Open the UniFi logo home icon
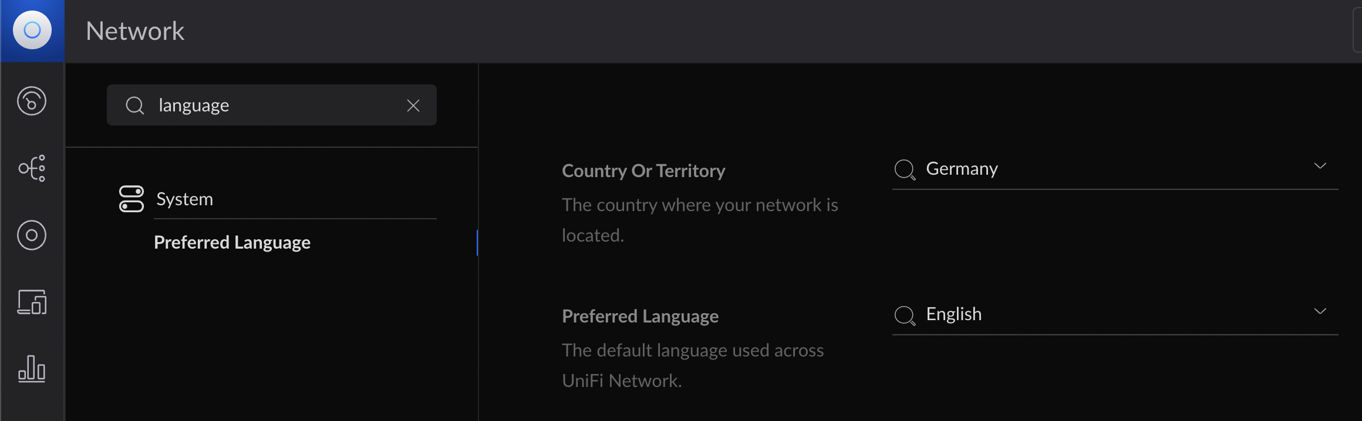The image size is (1362, 421). click(32, 30)
